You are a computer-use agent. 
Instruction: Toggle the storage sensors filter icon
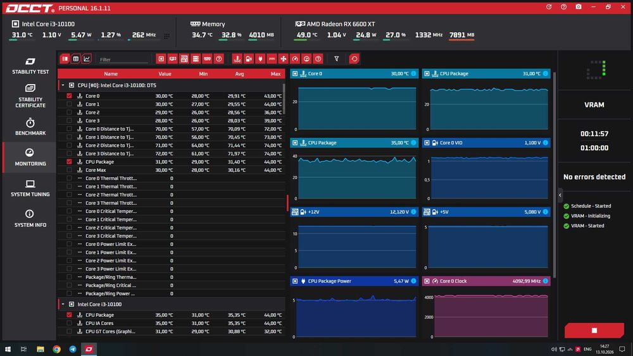pos(196,59)
